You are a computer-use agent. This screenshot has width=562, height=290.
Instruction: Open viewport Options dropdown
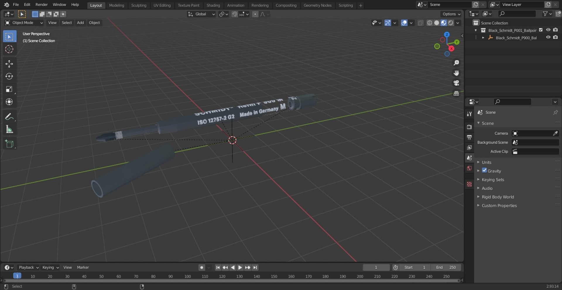(451, 14)
